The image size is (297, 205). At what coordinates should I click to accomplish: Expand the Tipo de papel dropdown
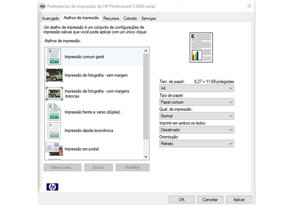pyautogui.click(x=196, y=102)
